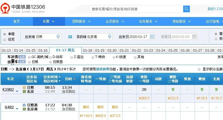Expand stop details arrow for G482

(x=17, y=109)
